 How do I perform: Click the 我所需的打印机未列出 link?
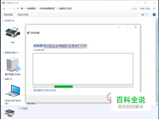coord(45,90)
